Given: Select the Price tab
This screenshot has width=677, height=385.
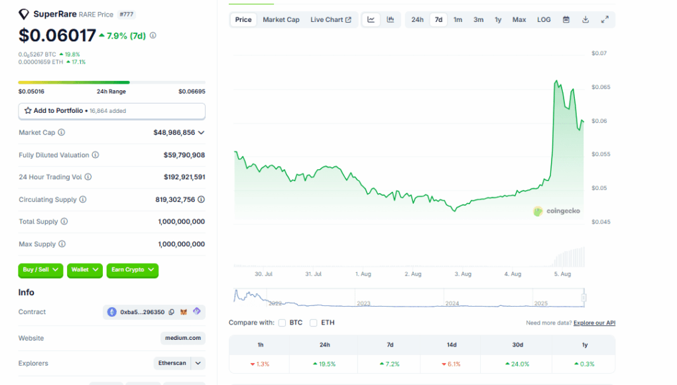Looking at the screenshot, I should pos(243,19).
